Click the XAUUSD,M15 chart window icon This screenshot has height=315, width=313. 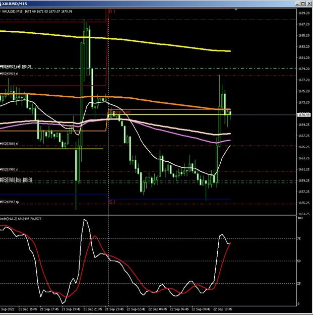[x=1, y=4]
